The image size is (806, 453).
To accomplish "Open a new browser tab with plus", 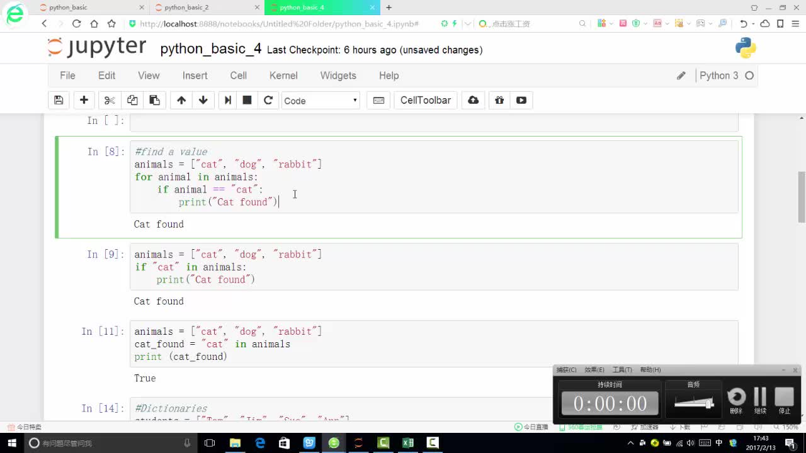I will 389,8.
